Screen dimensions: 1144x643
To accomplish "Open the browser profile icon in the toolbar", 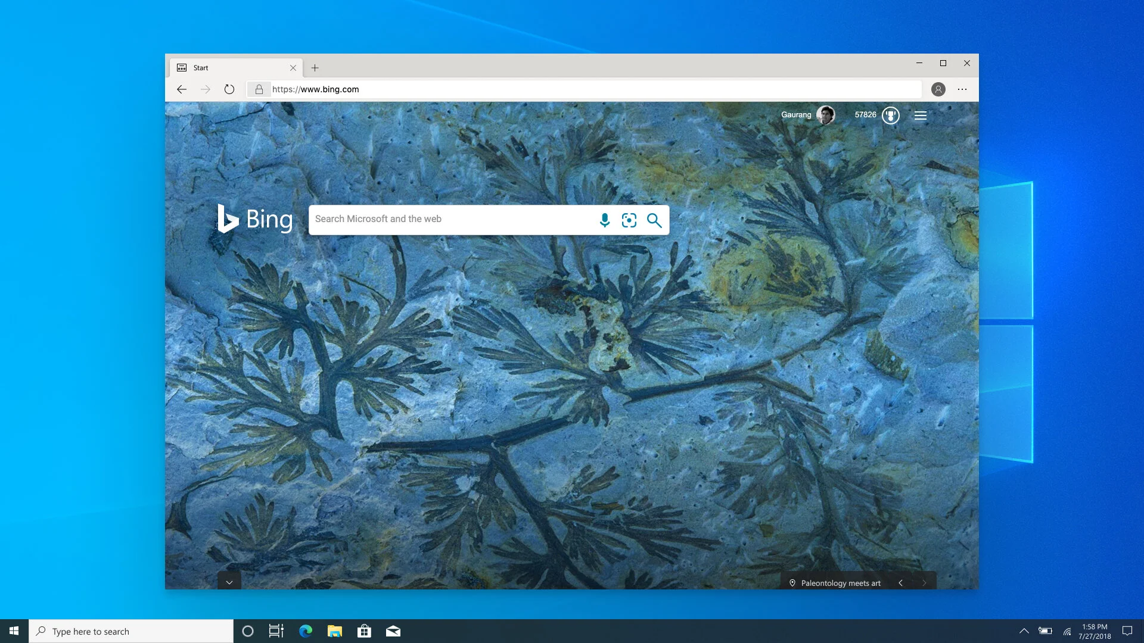I will pyautogui.click(x=938, y=89).
